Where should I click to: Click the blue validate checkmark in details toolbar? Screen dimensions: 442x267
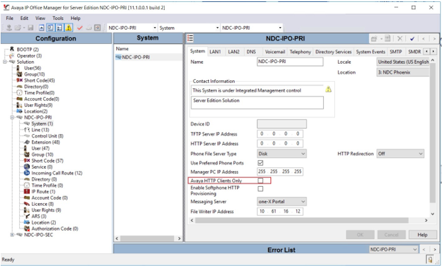(x=412, y=39)
